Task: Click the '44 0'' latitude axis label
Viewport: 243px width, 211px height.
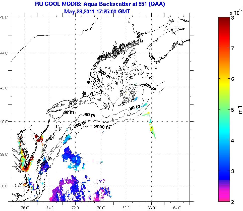Action: coord(4,53)
